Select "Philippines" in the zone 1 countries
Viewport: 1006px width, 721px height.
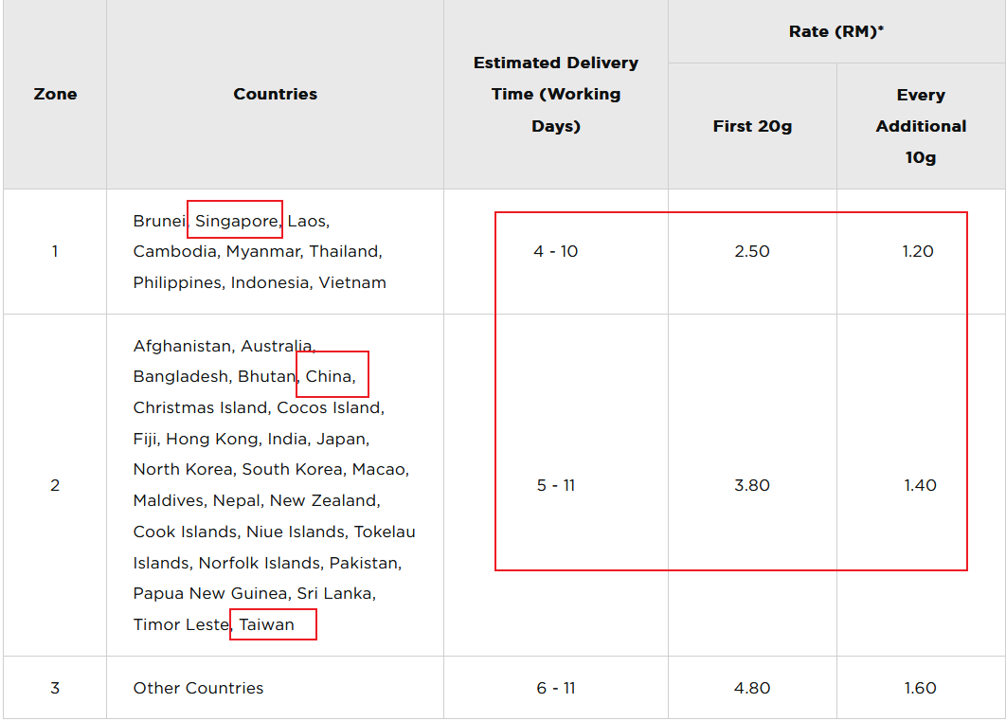(x=178, y=283)
